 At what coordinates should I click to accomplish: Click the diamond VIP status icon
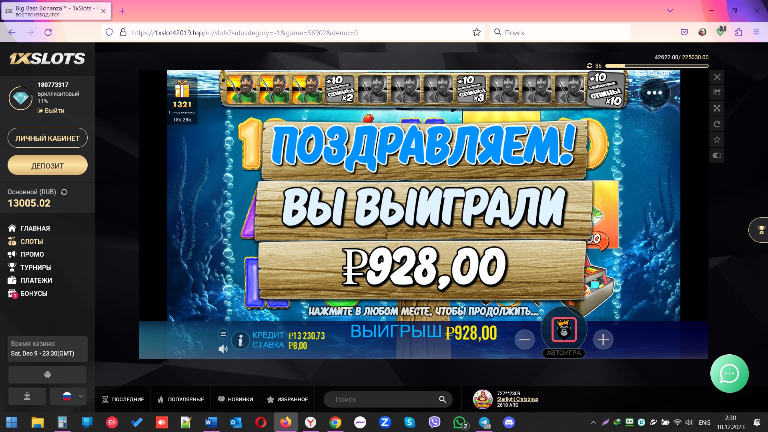tap(21, 98)
